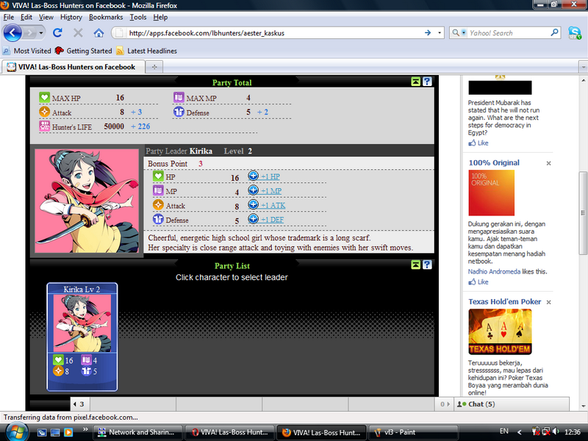Image resolution: width=588 pixels, height=441 pixels.
Task: Open the Home page icon
Action: click(98, 33)
